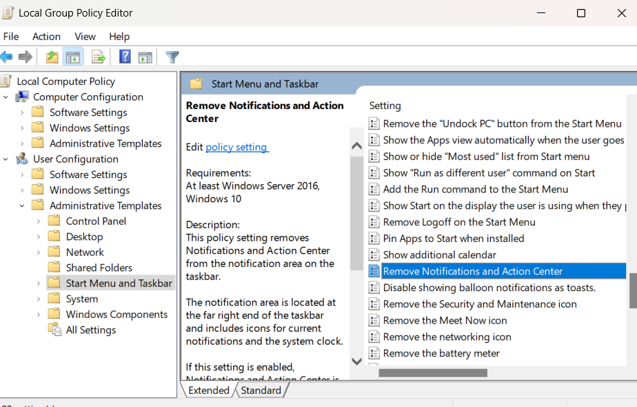Open the View menu
The width and height of the screenshot is (637, 407).
point(85,37)
